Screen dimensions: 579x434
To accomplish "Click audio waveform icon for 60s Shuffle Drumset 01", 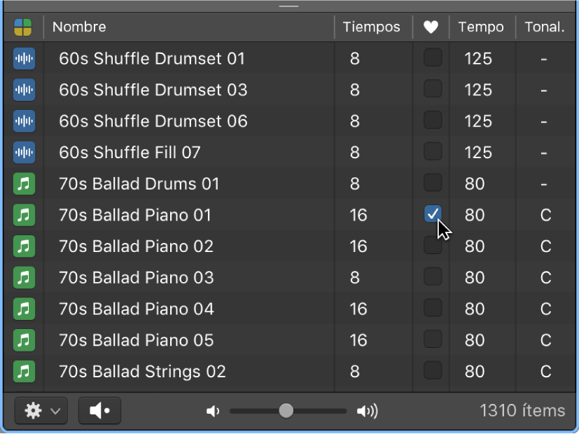I will [x=24, y=59].
